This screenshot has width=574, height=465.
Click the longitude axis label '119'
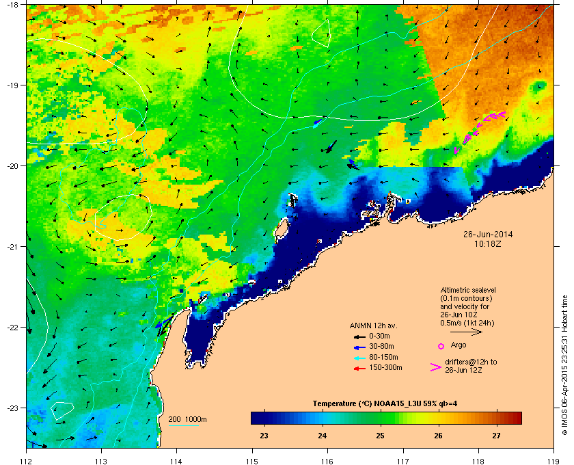553,461
